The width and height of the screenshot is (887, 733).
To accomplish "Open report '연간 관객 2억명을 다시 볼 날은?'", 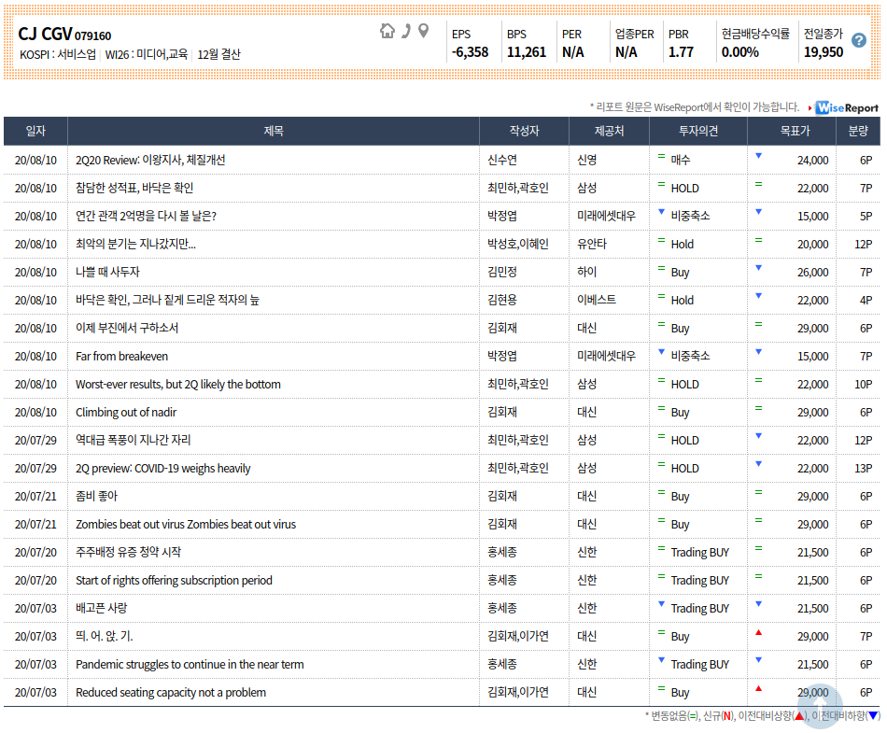I will [x=146, y=216].
